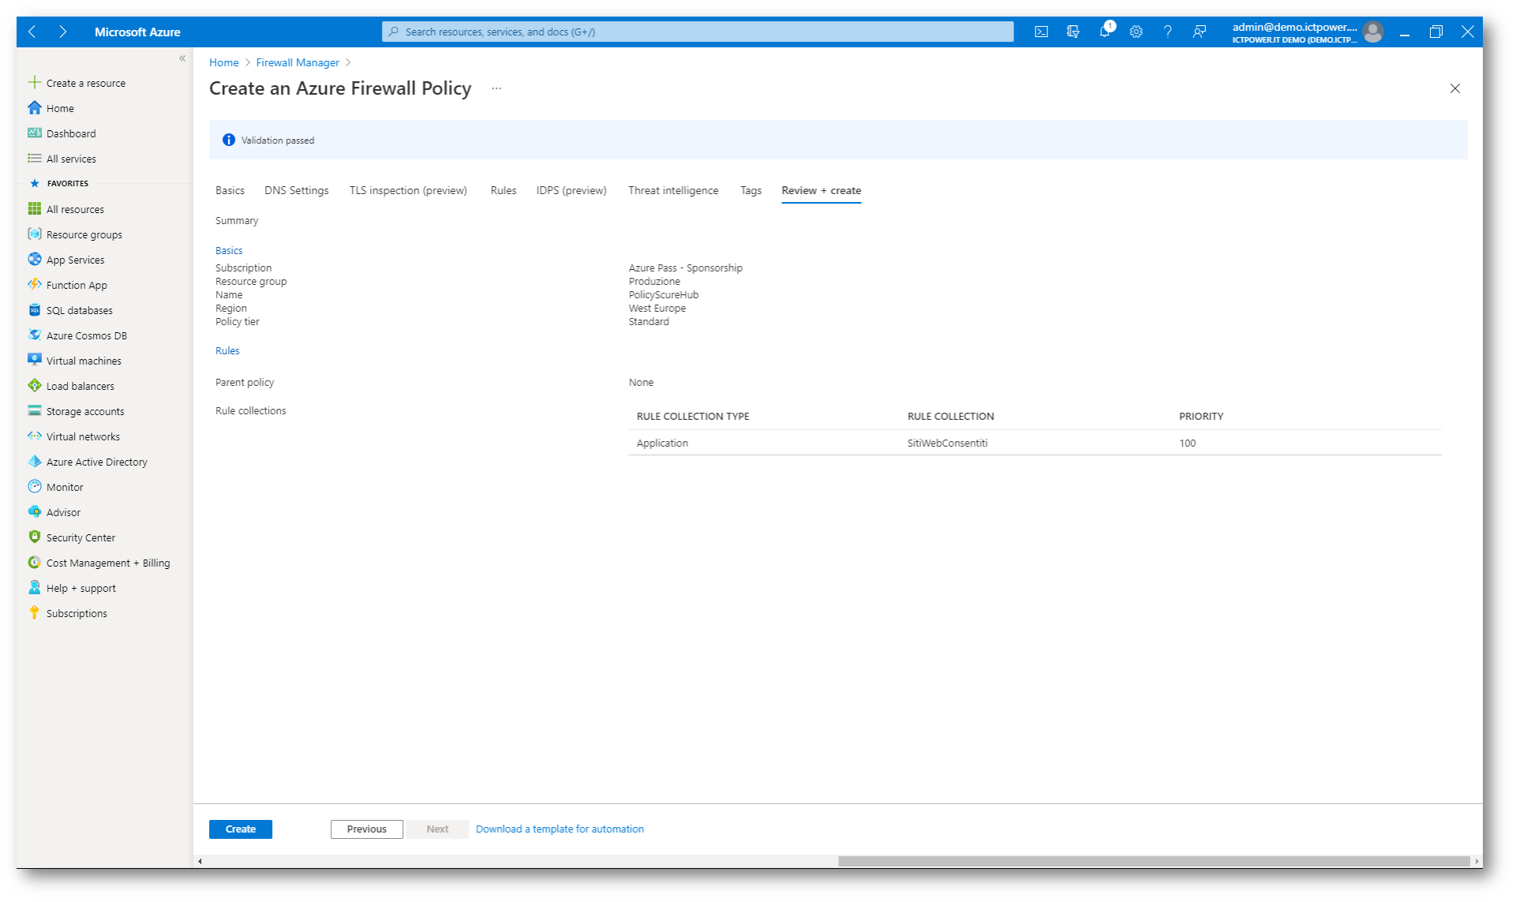This screenshot has height=902, width=1516.
Task: Open the ellipsis menu beside the page title
Action: pos(496,88)
